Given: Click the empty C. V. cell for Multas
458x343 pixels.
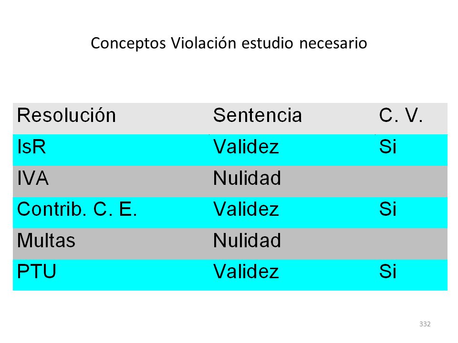Looking at the screenshot, I should point(411,244).
